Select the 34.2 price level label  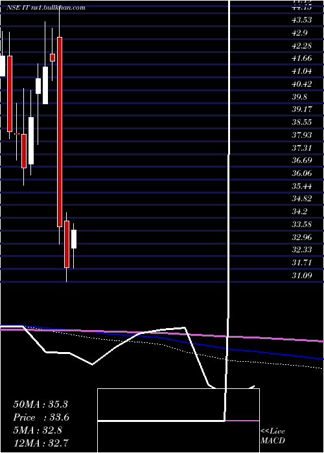[299, 211]
